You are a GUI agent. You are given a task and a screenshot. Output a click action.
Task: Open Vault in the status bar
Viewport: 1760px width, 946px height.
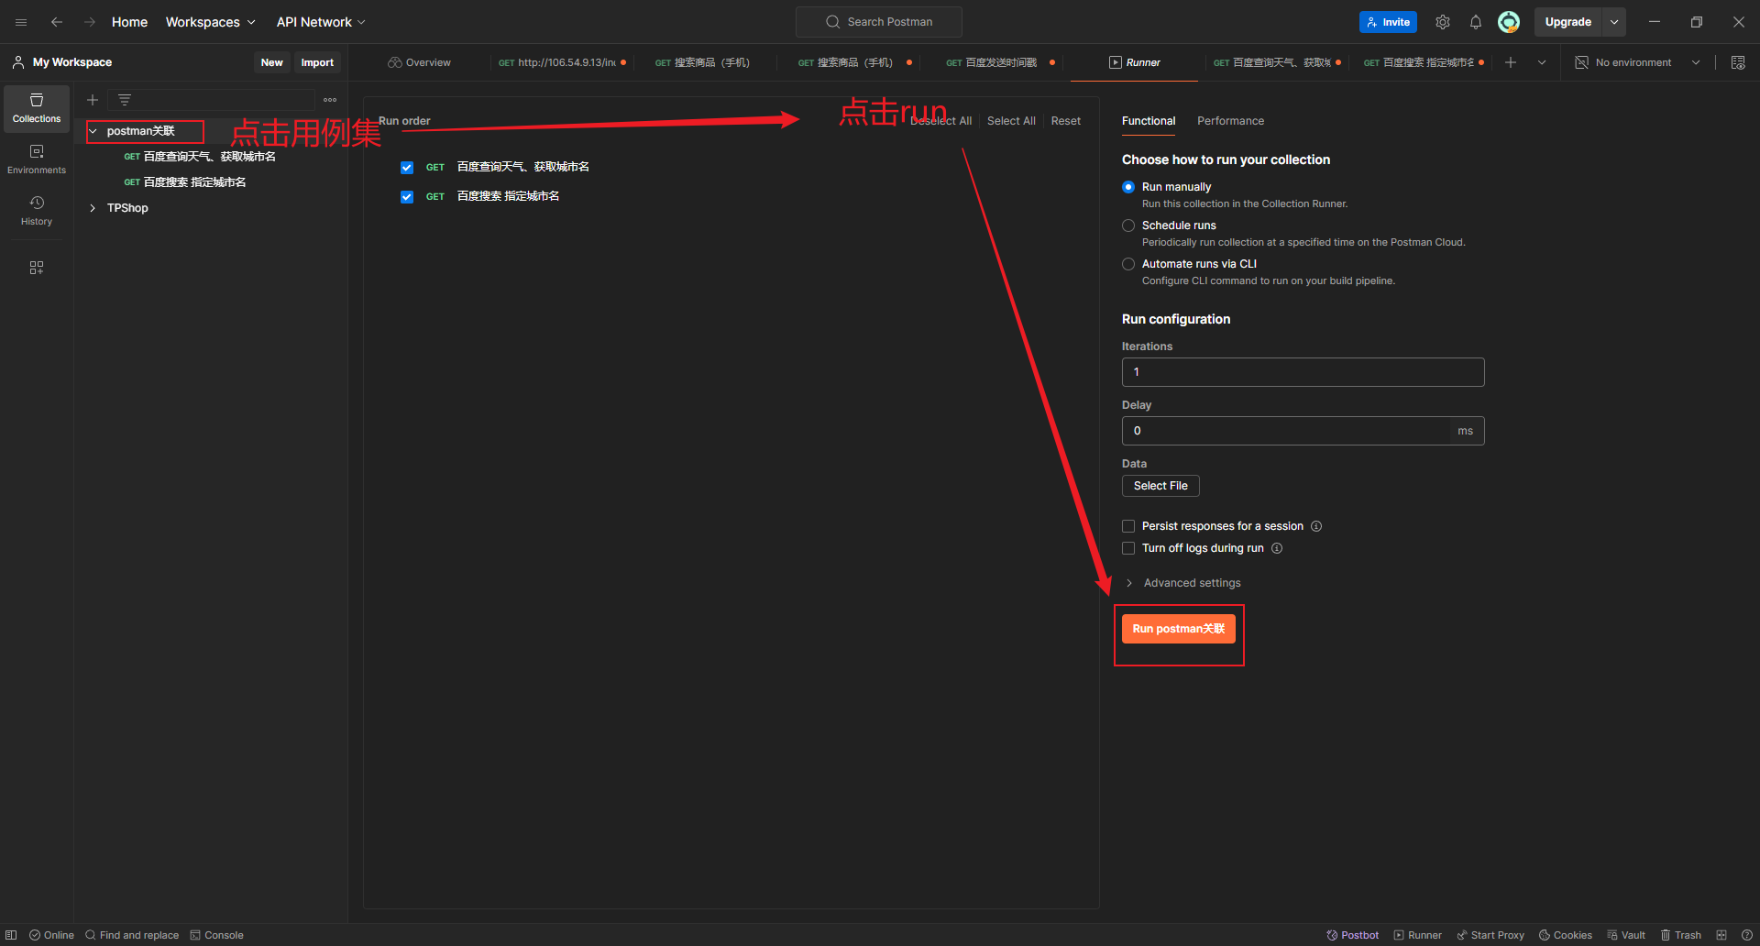coord(1626,935)
